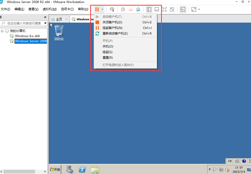Take a snapshot of this virtual machine

click(123, 9)
